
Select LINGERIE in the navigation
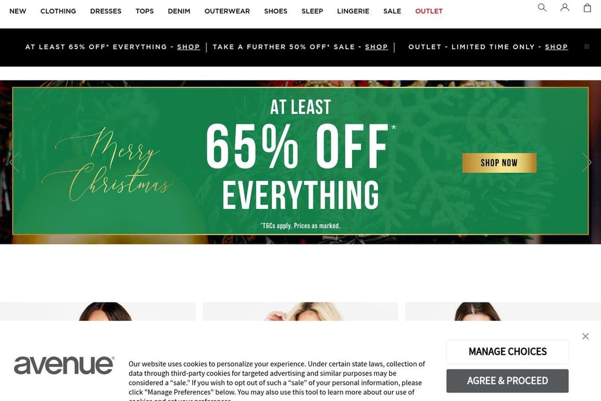353,11
